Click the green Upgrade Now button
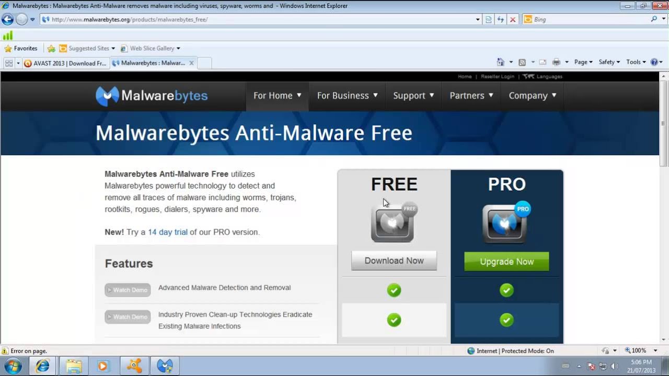This screenshot has height=376, width=669. click(x=506, y=262)
